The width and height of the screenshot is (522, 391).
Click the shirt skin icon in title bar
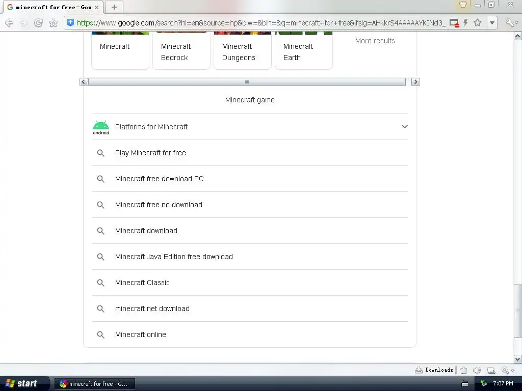(463, 4)
